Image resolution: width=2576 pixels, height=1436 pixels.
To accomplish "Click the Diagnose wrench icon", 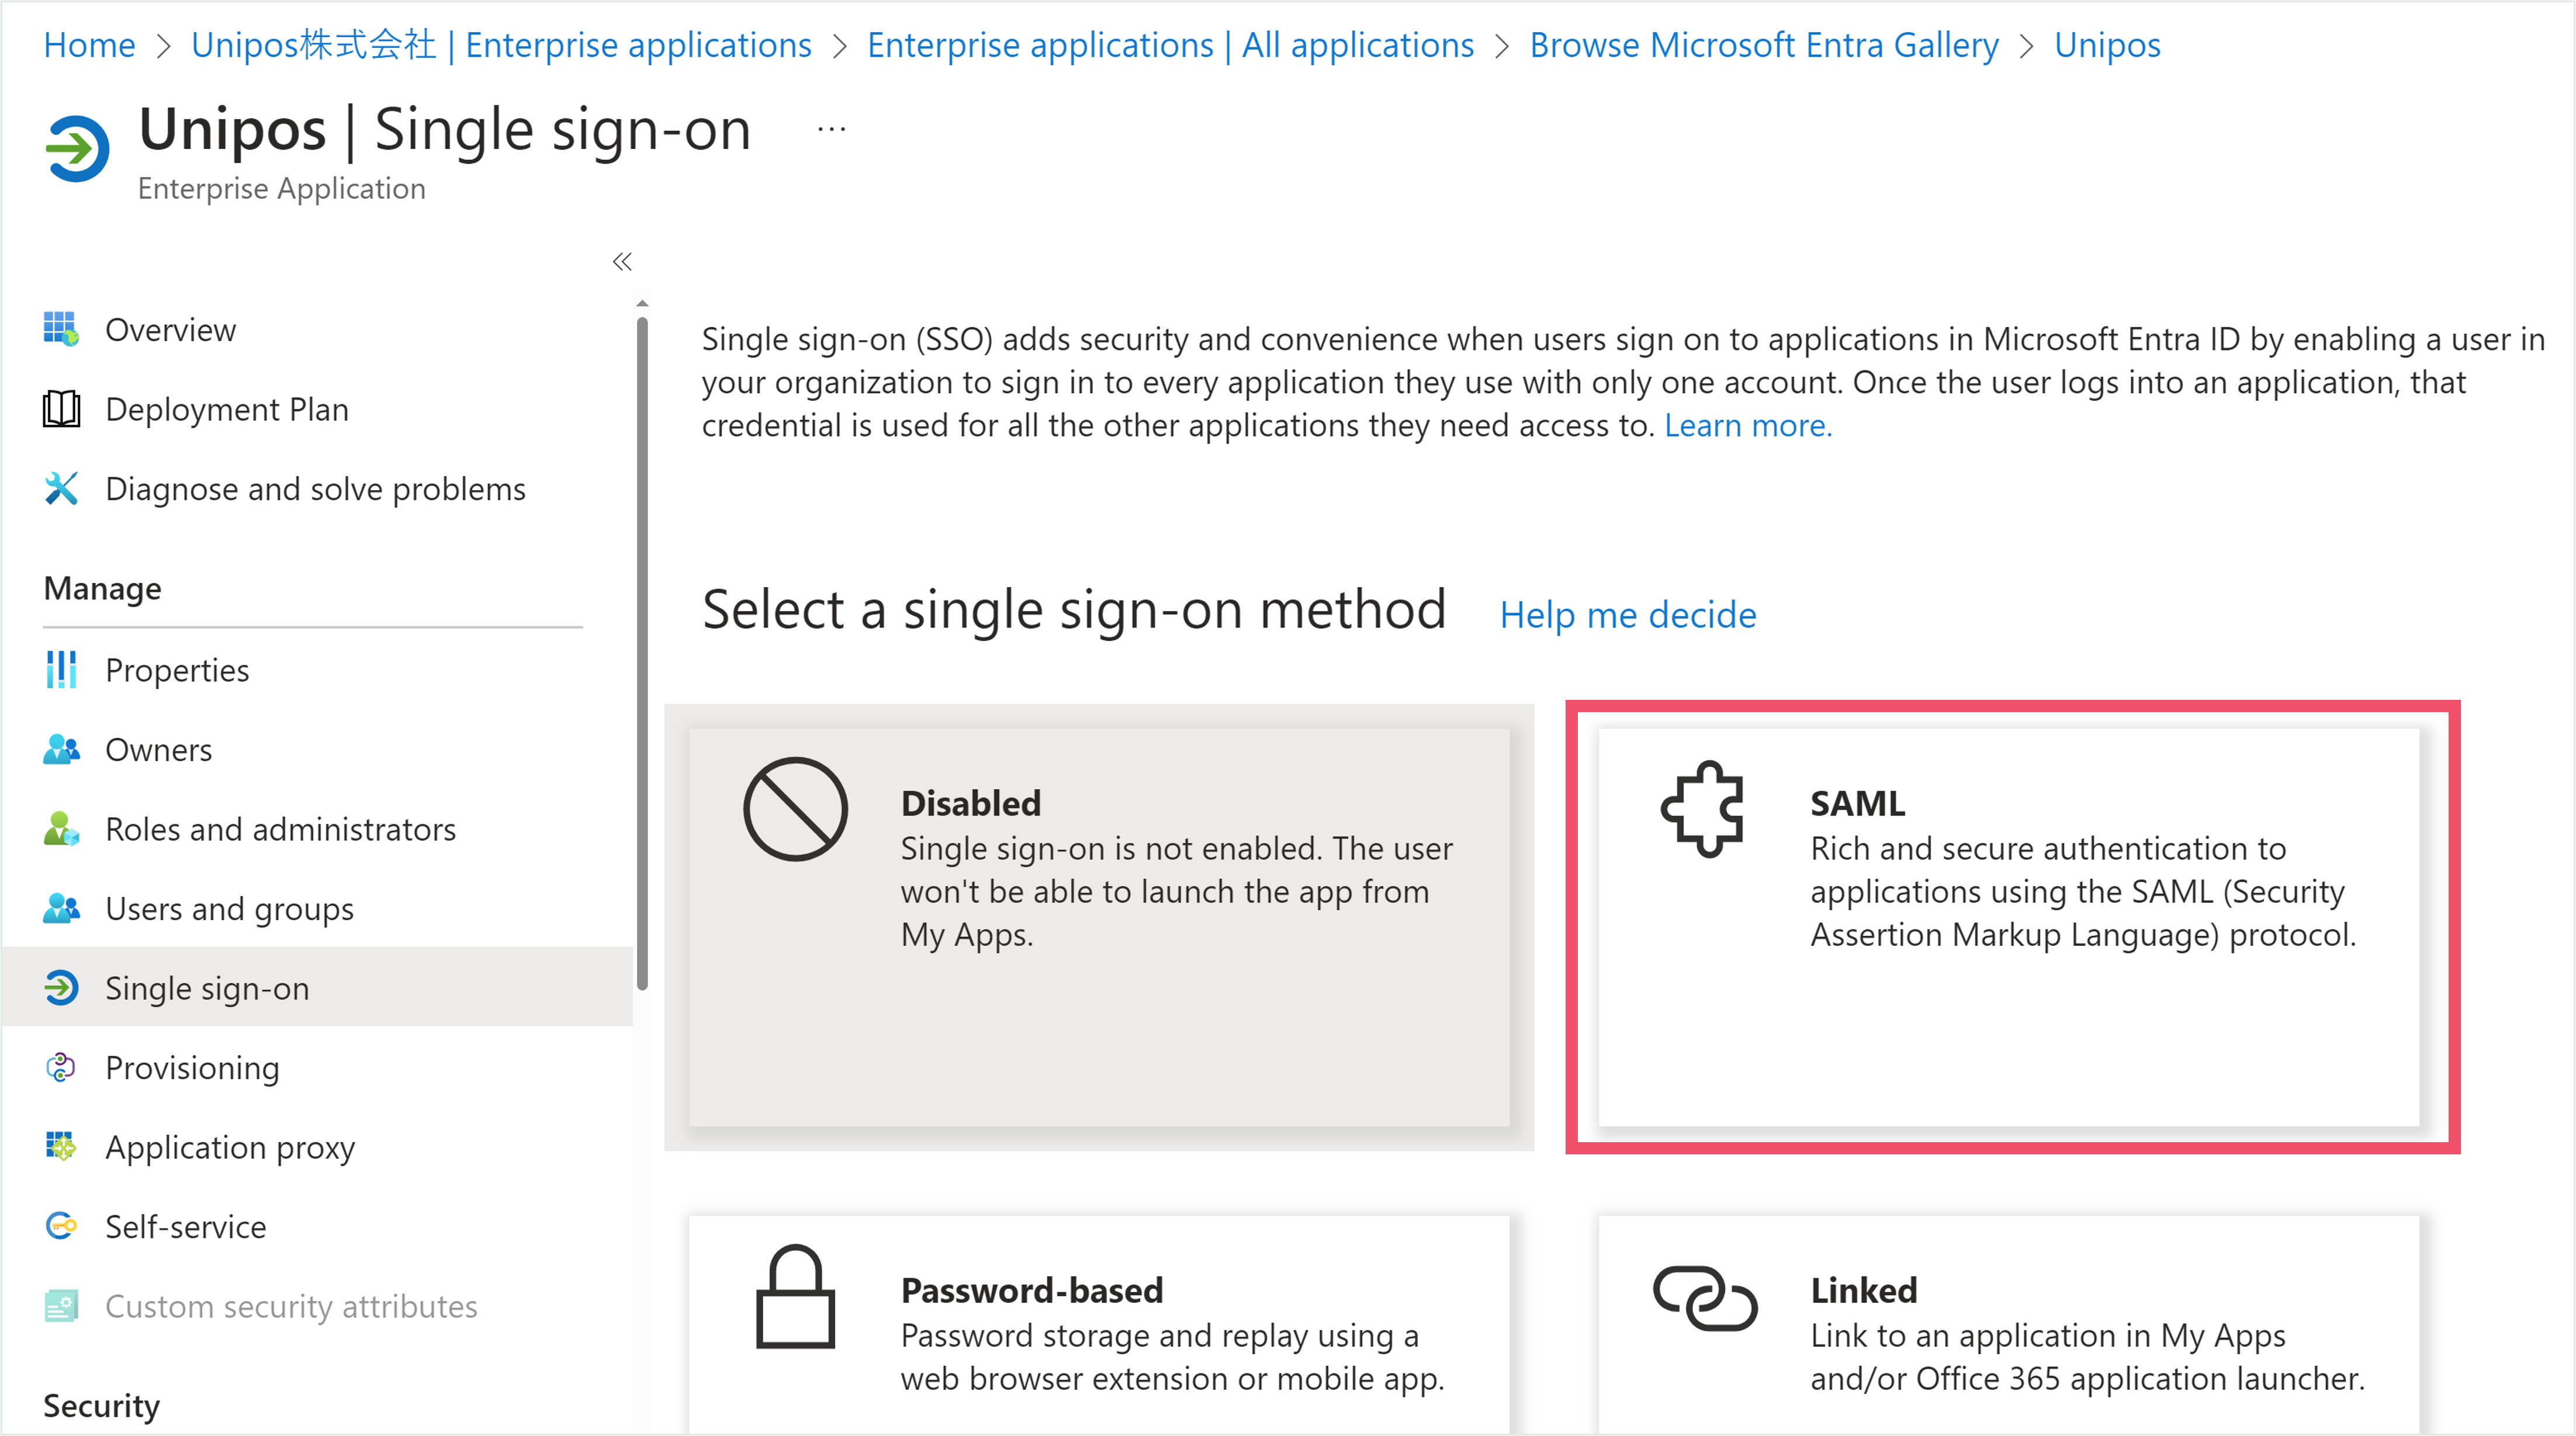I will click(x=61, y=488).
